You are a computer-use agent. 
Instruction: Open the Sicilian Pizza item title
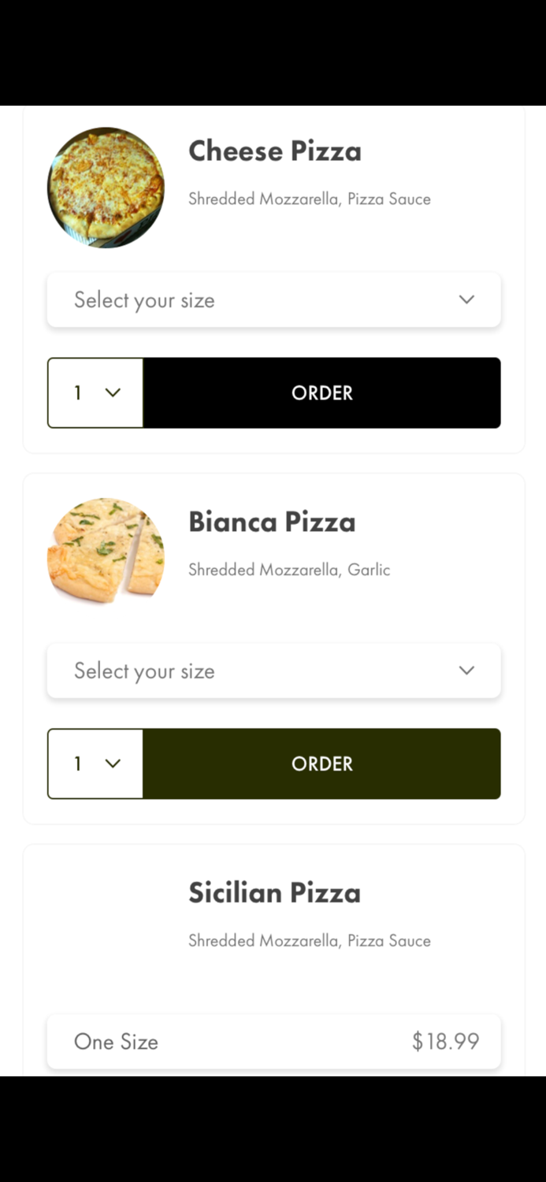[274, 893]
